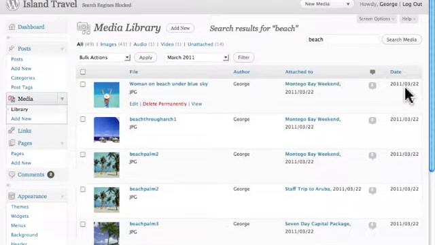Open Categories under Posts menu
The width and height of the screenshot is (435, 245).
tap(22, 78)
